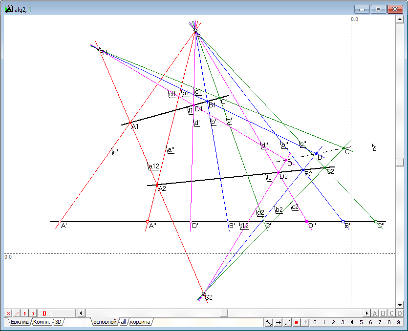Click the horizontal scrollbar left arrow

[81, 313]
